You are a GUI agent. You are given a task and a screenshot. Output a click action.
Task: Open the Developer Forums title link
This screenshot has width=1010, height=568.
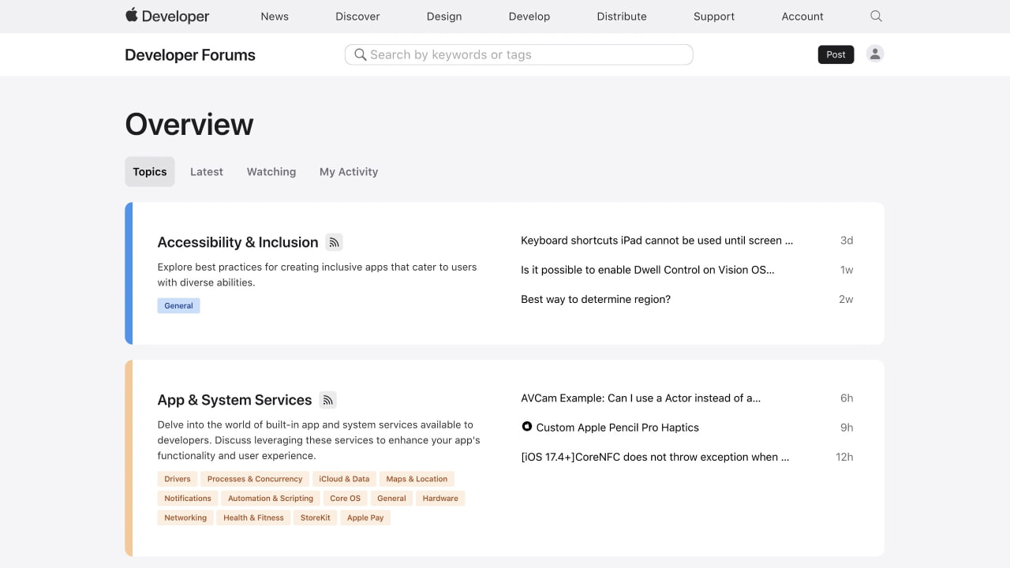[x=190, y=54]
